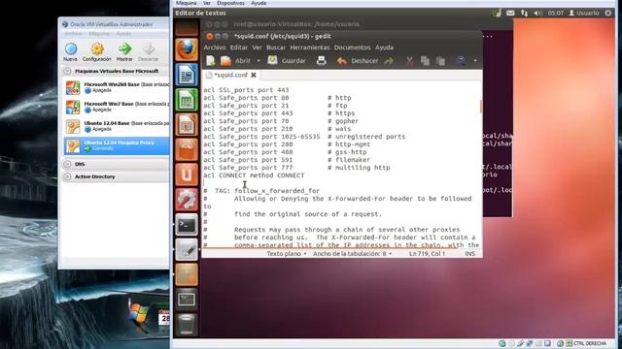The height and width of the screenshot is (349, 622).
Task: Click the '# TAG: follow_x_forwarded_for' line
Action: click(261, 191)
